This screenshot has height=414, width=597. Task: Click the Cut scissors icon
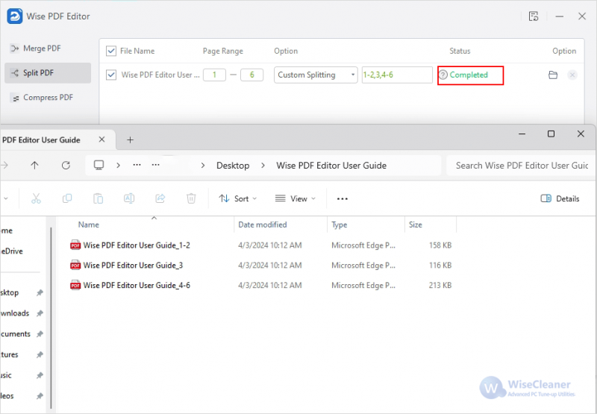coord(36,198)
